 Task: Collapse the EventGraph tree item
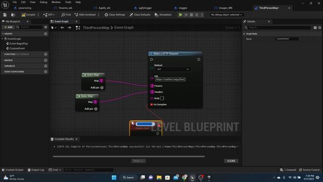pos(2,39)
